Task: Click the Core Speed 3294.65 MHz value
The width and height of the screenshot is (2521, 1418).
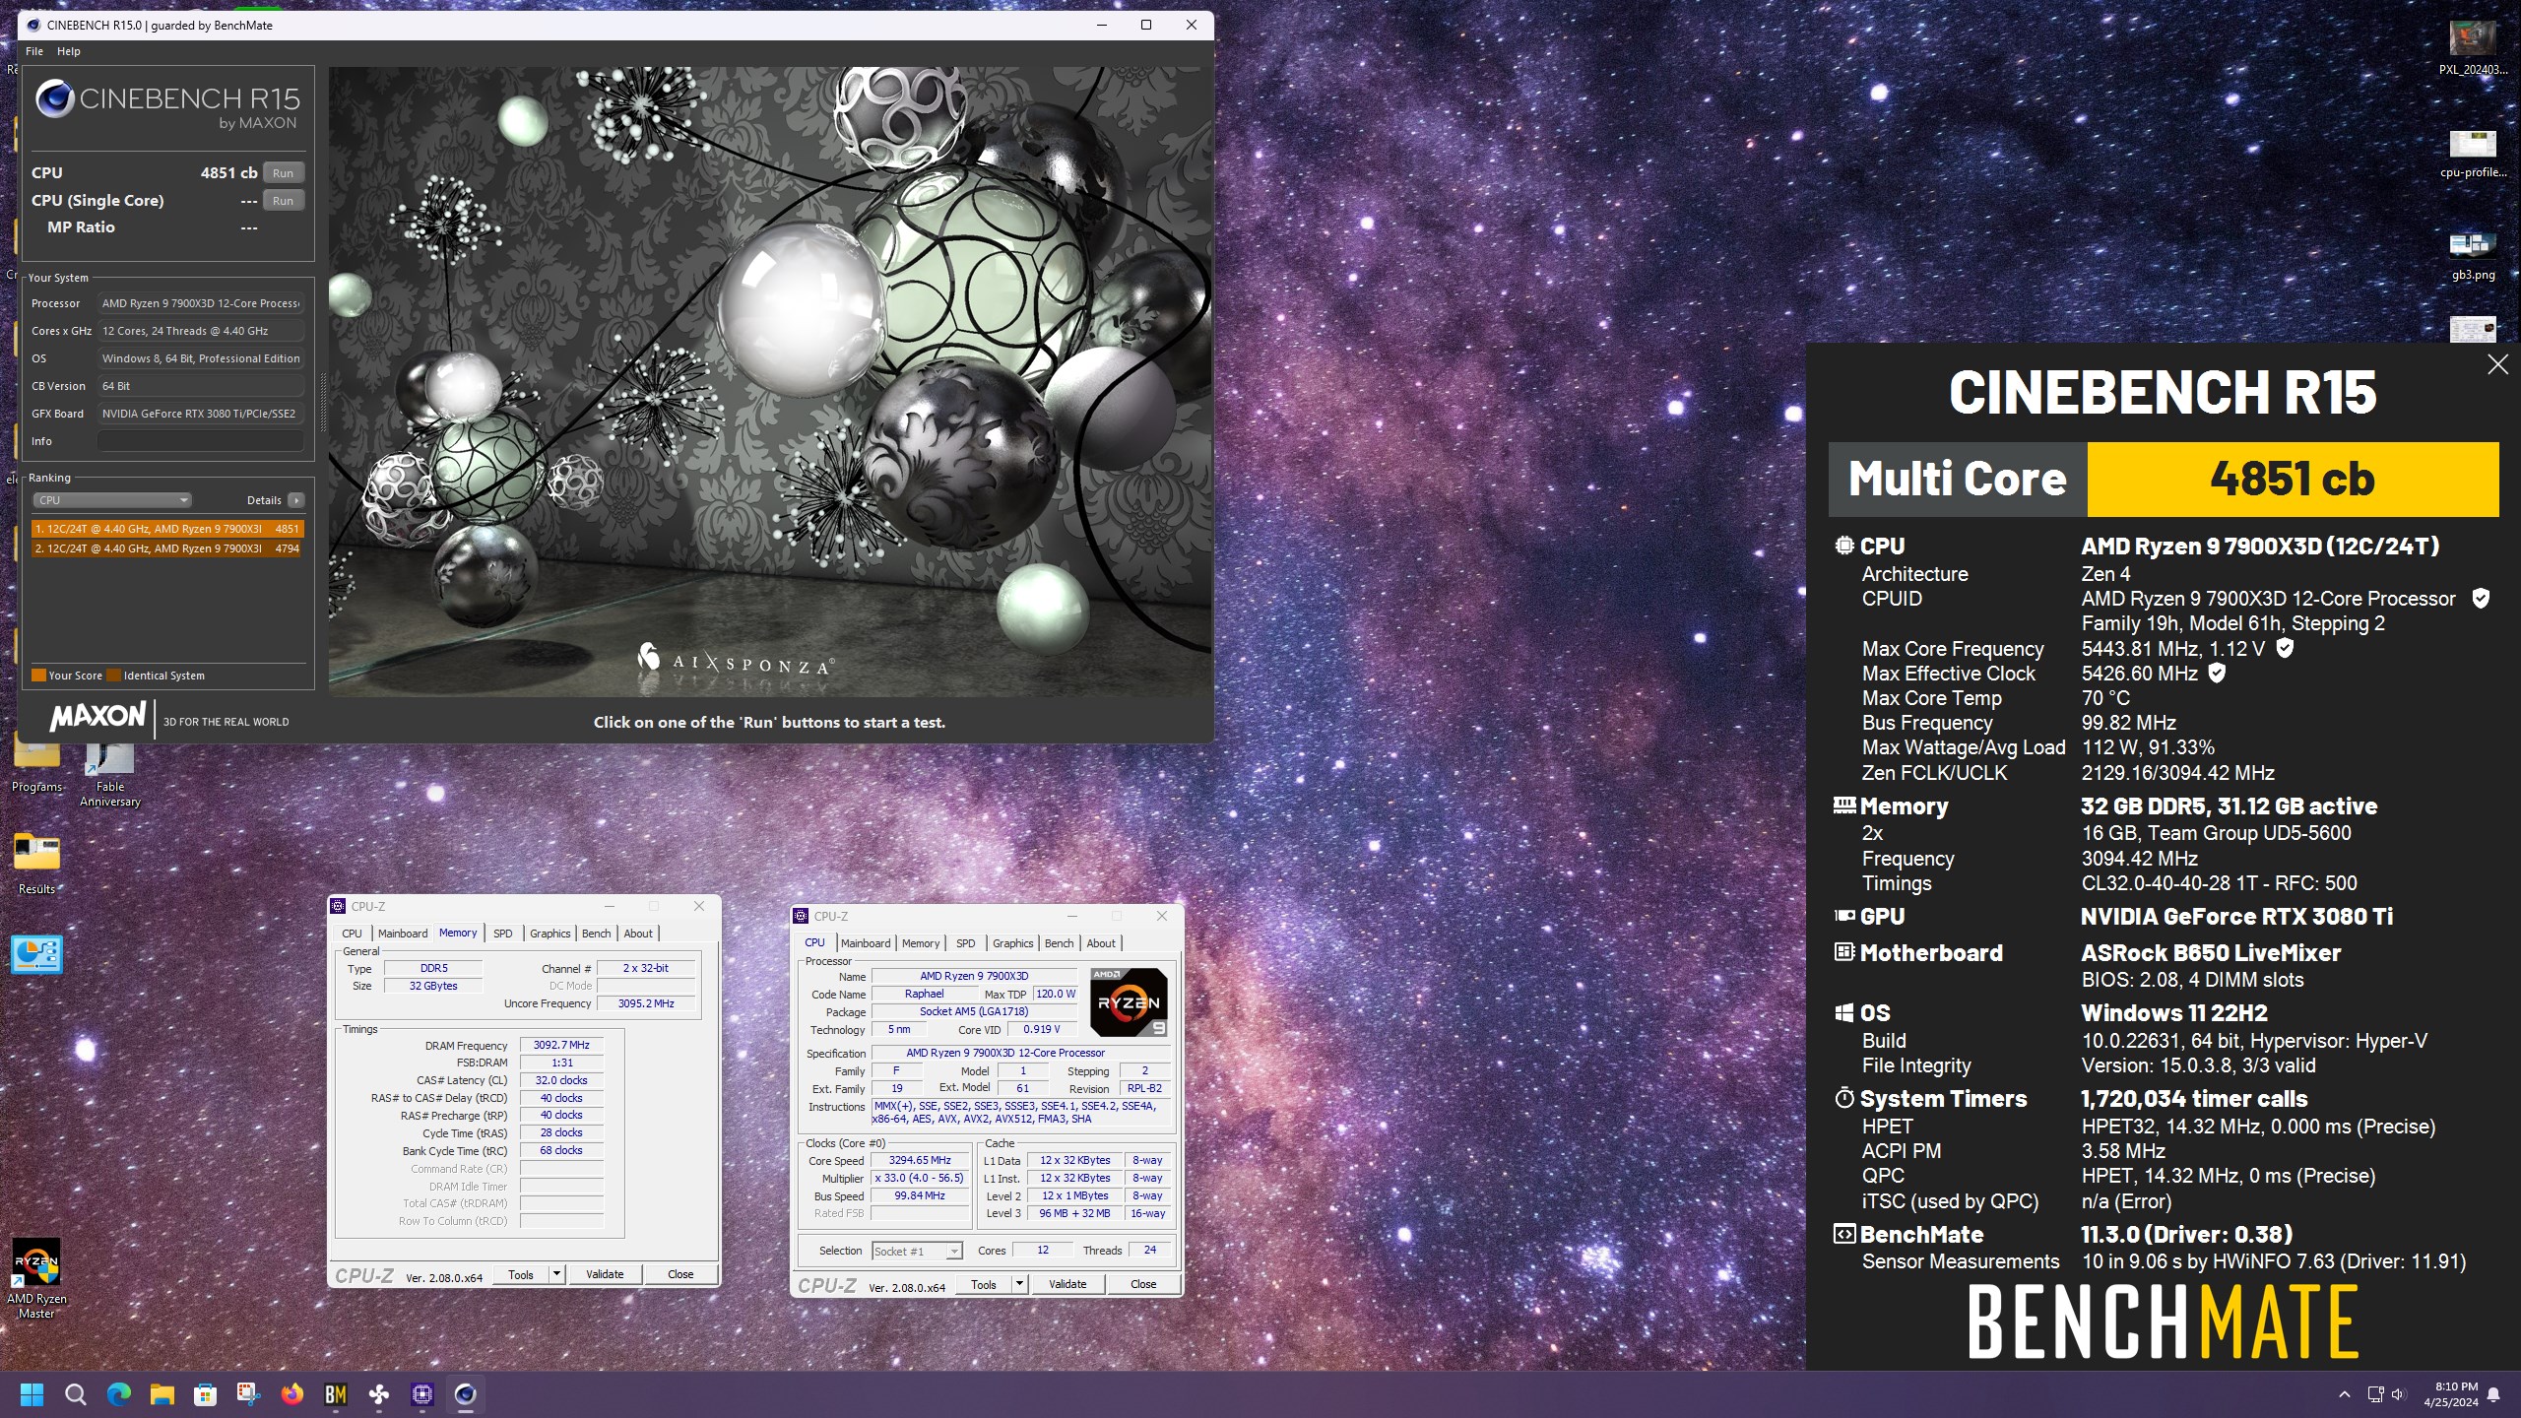Action: coord(920,1160)
